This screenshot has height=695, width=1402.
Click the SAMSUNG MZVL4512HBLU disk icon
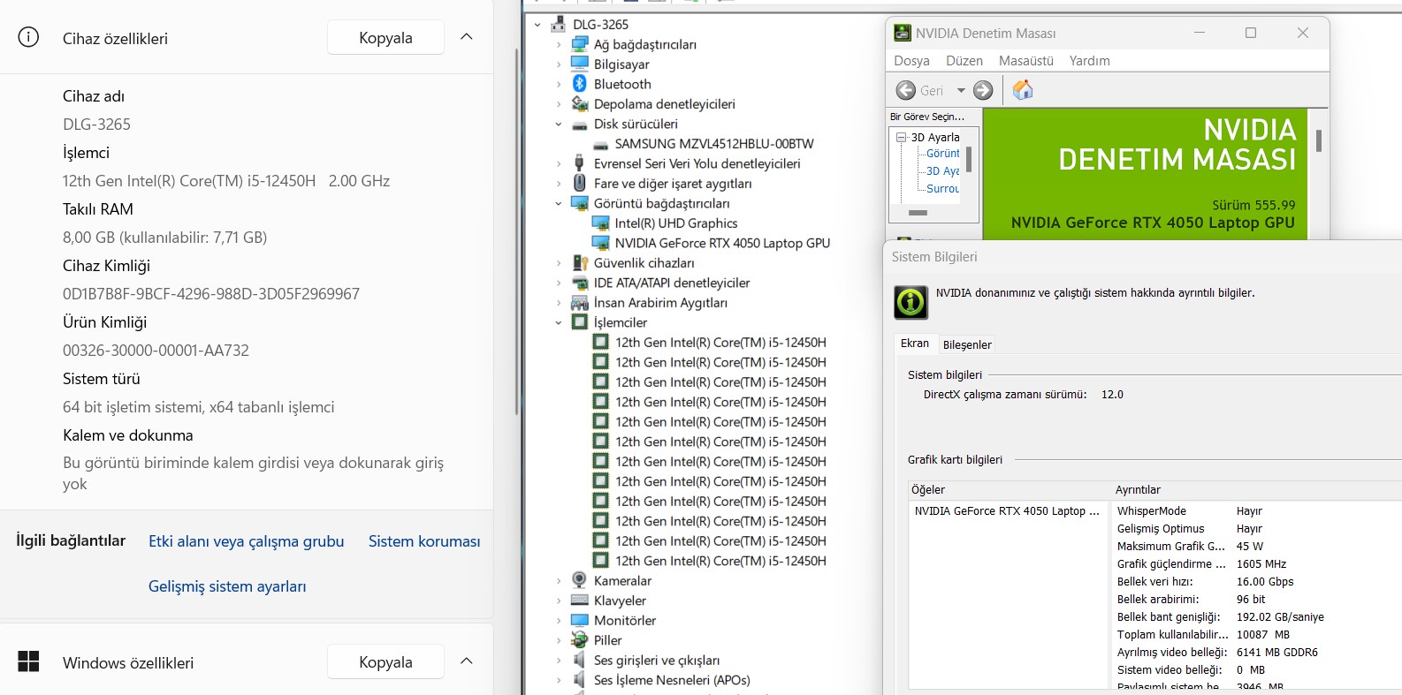point(601,144)
